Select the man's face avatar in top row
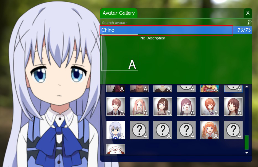 139,89
